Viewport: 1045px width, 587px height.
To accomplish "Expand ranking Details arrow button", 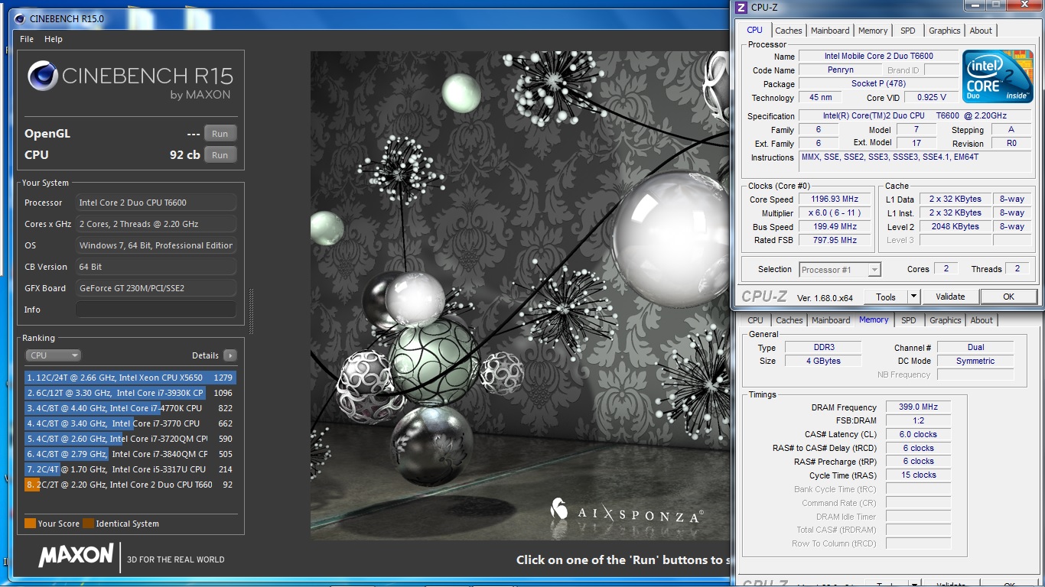I will pos(230,355).
